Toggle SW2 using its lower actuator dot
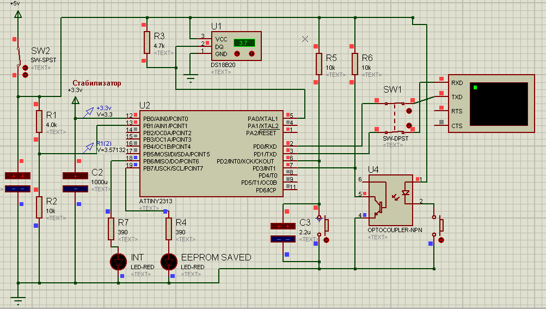The width and height of the screenshot is (546, 309). [25, 75]
